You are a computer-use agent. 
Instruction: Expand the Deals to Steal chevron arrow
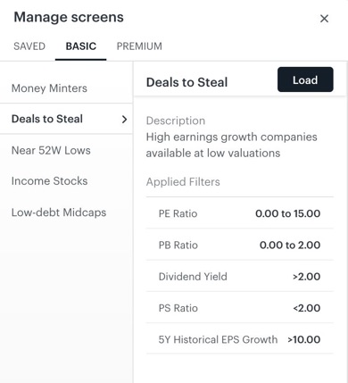point(124,120)
